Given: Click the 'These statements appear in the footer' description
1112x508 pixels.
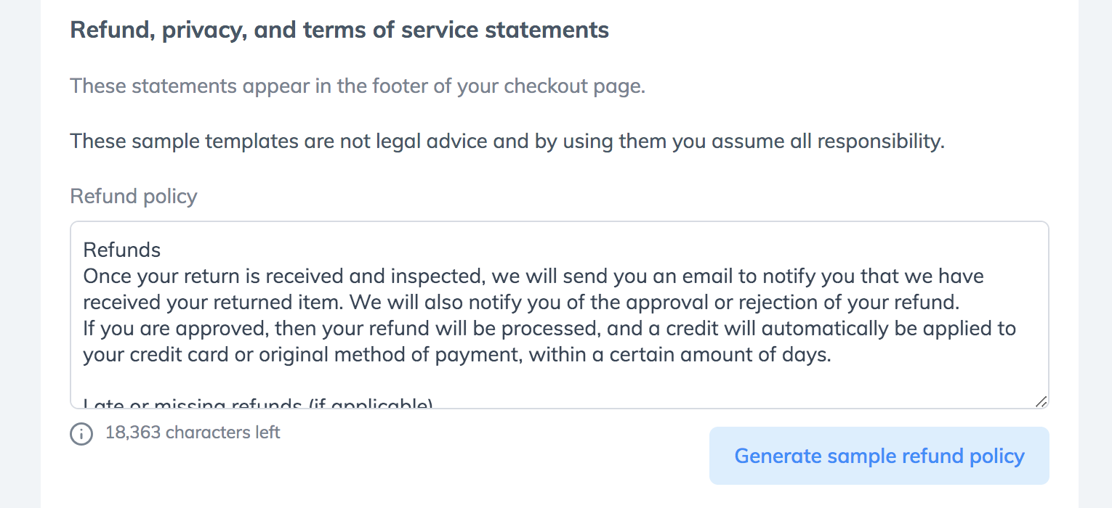Looking at the screenshot, I should point(358,86).
